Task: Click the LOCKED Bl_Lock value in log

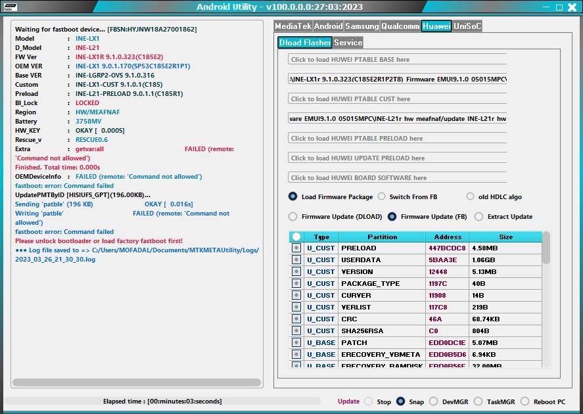Action: tap(87, 103)
